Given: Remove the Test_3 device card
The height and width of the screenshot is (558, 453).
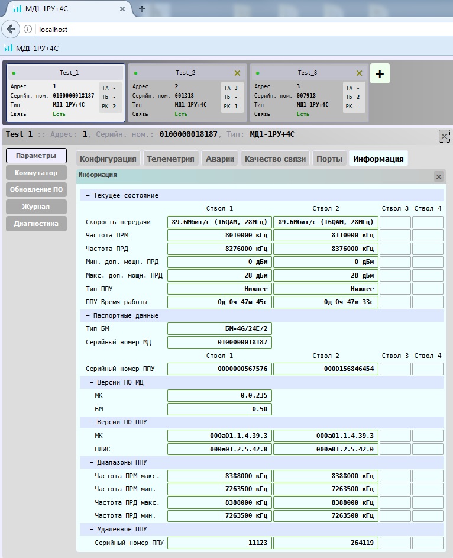Looking at the screenshot, I should (359, 73).
